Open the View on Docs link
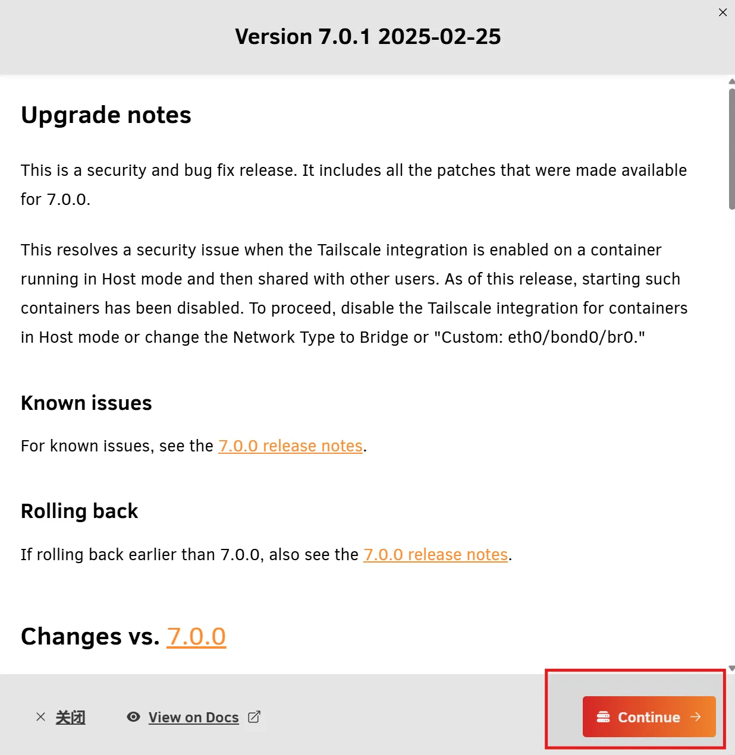 pos(193,718)
